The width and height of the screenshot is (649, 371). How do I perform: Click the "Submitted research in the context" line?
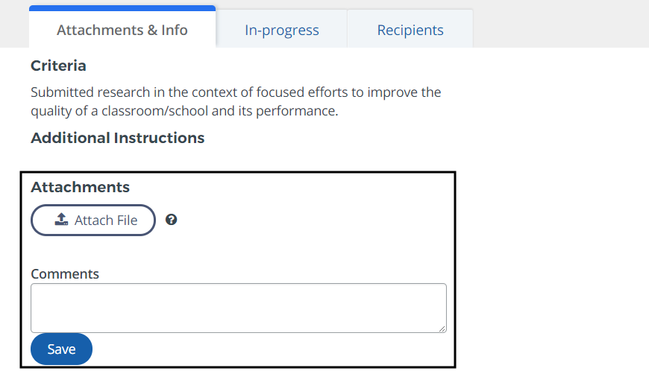[236, 93]
